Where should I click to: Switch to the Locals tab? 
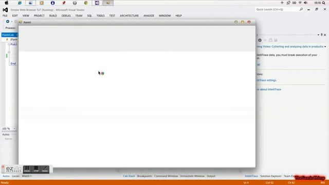tap(15, 176)
